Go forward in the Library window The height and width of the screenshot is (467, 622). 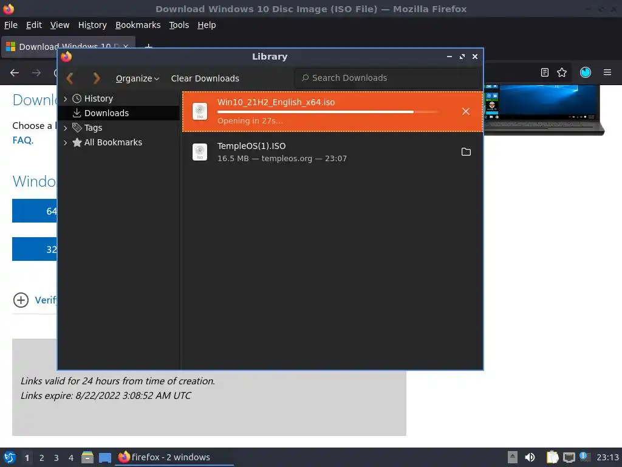click(x=96, y=78)
